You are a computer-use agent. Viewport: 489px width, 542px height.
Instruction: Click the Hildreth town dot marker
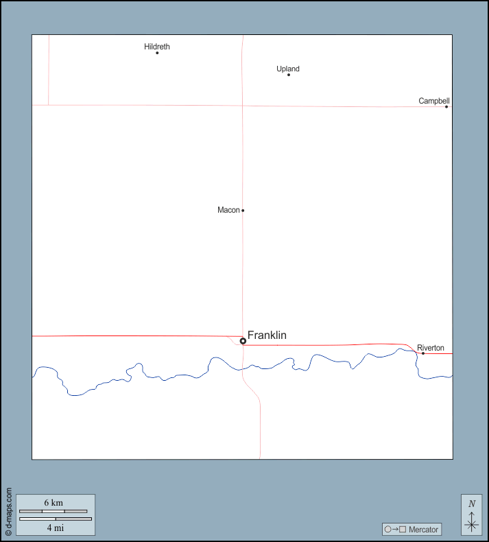tap(157, 53)
